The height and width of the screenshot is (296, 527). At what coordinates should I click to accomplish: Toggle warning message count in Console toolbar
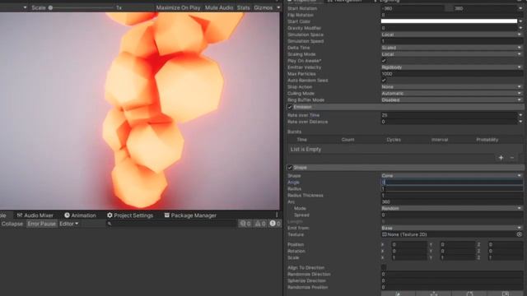click(x=260, y=224)
